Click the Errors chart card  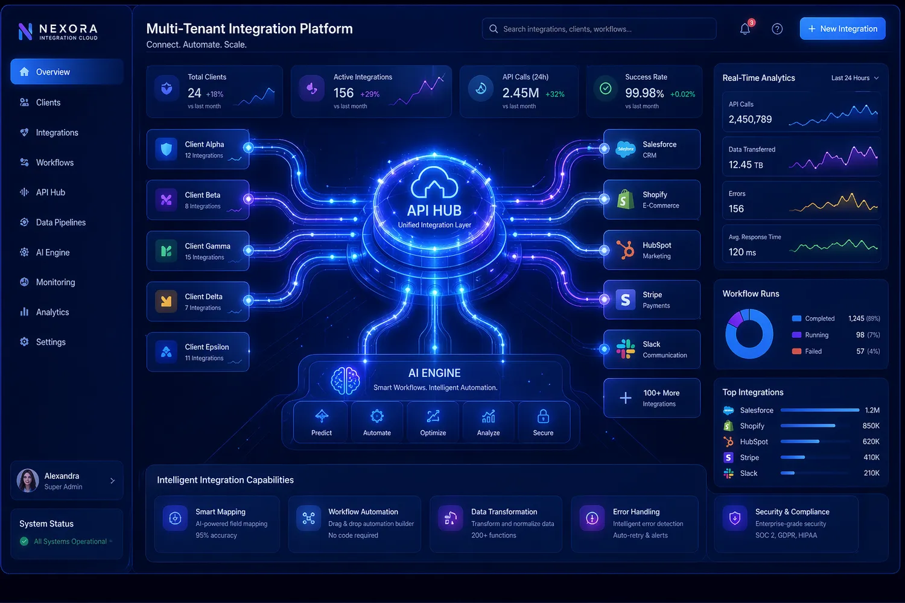(x=801, y=201)
